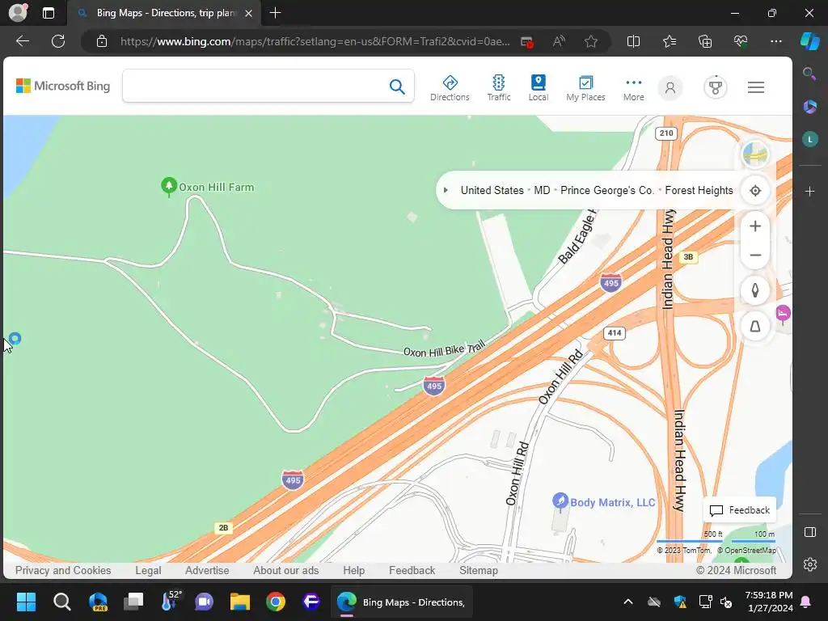Open Windows Start menu
Image resolution: width=828 pixels, height=621 pixels.
pyautogui.click(x=26, y=602)
